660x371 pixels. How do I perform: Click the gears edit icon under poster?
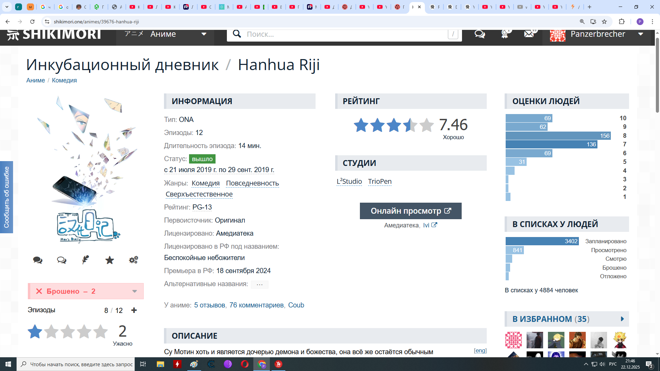pos(133,260)
